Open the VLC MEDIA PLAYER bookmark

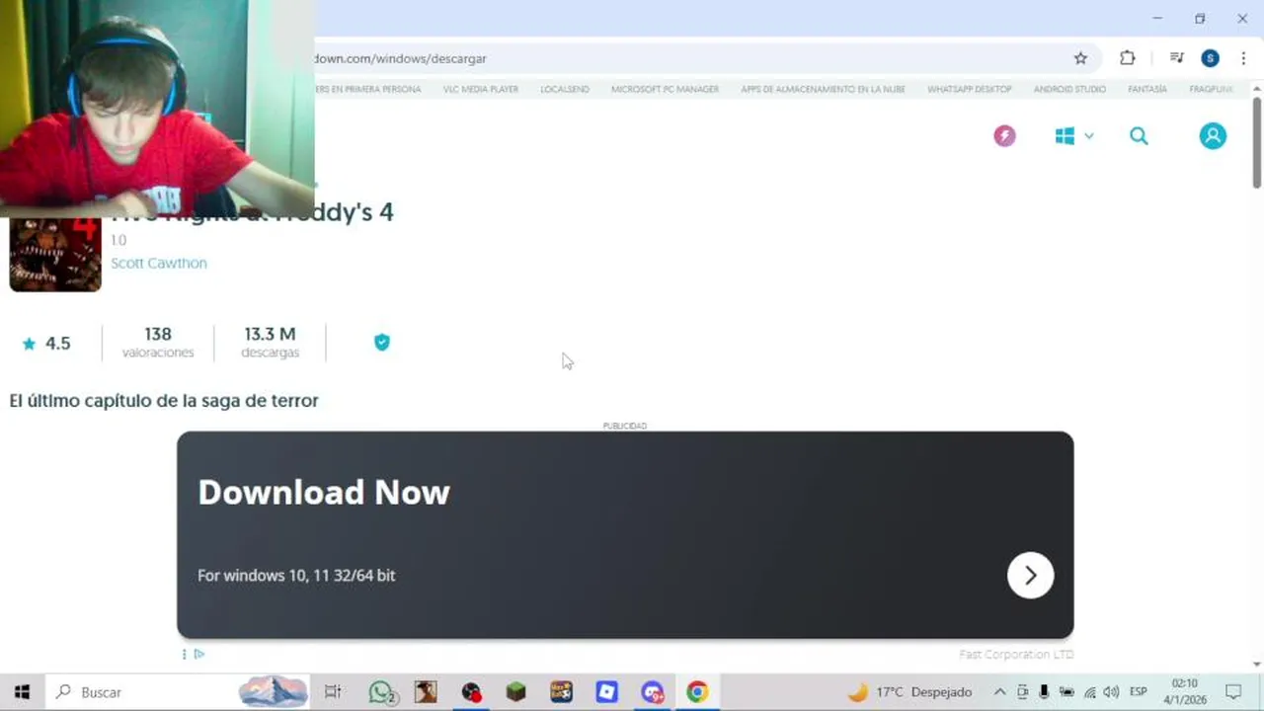481,89
